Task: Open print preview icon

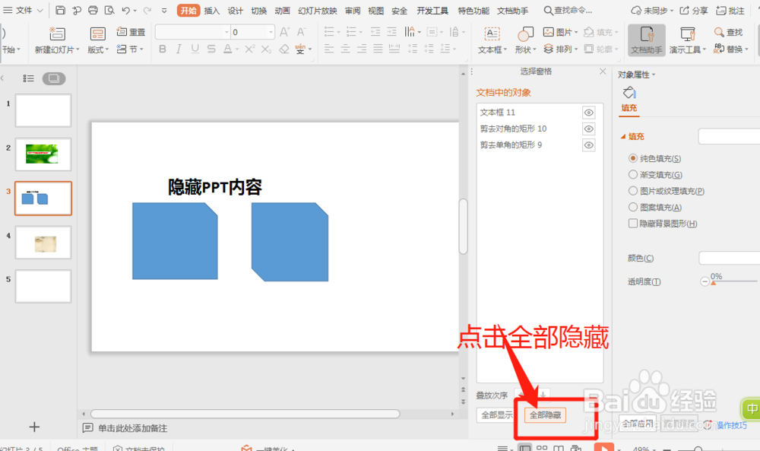Action: point(109,10)
